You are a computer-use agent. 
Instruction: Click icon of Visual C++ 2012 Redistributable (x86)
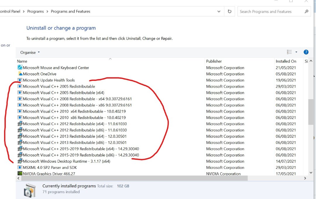[x=20, y=130]
